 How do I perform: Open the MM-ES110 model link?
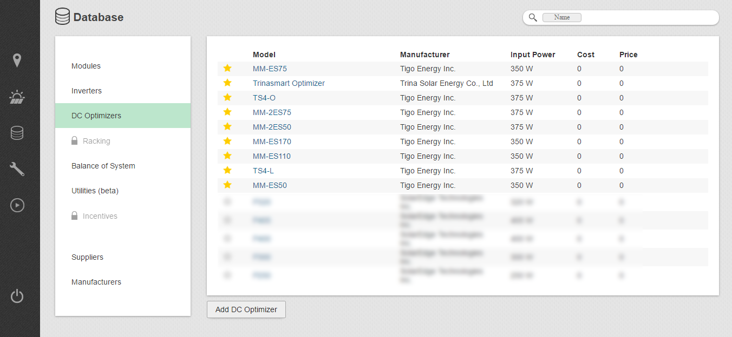272,156
